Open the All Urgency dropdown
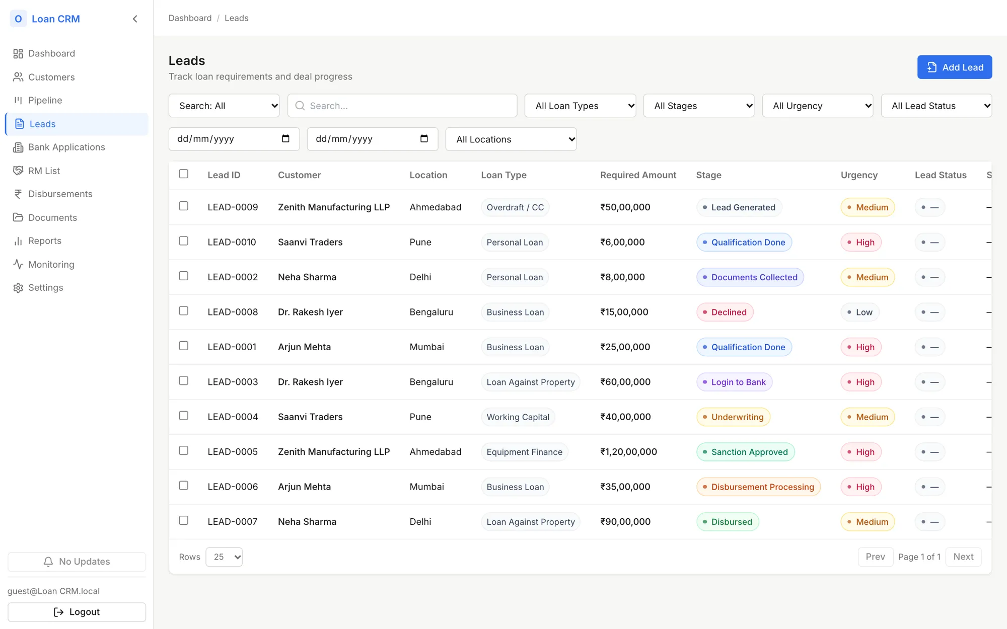 click(x=818, y=106)
